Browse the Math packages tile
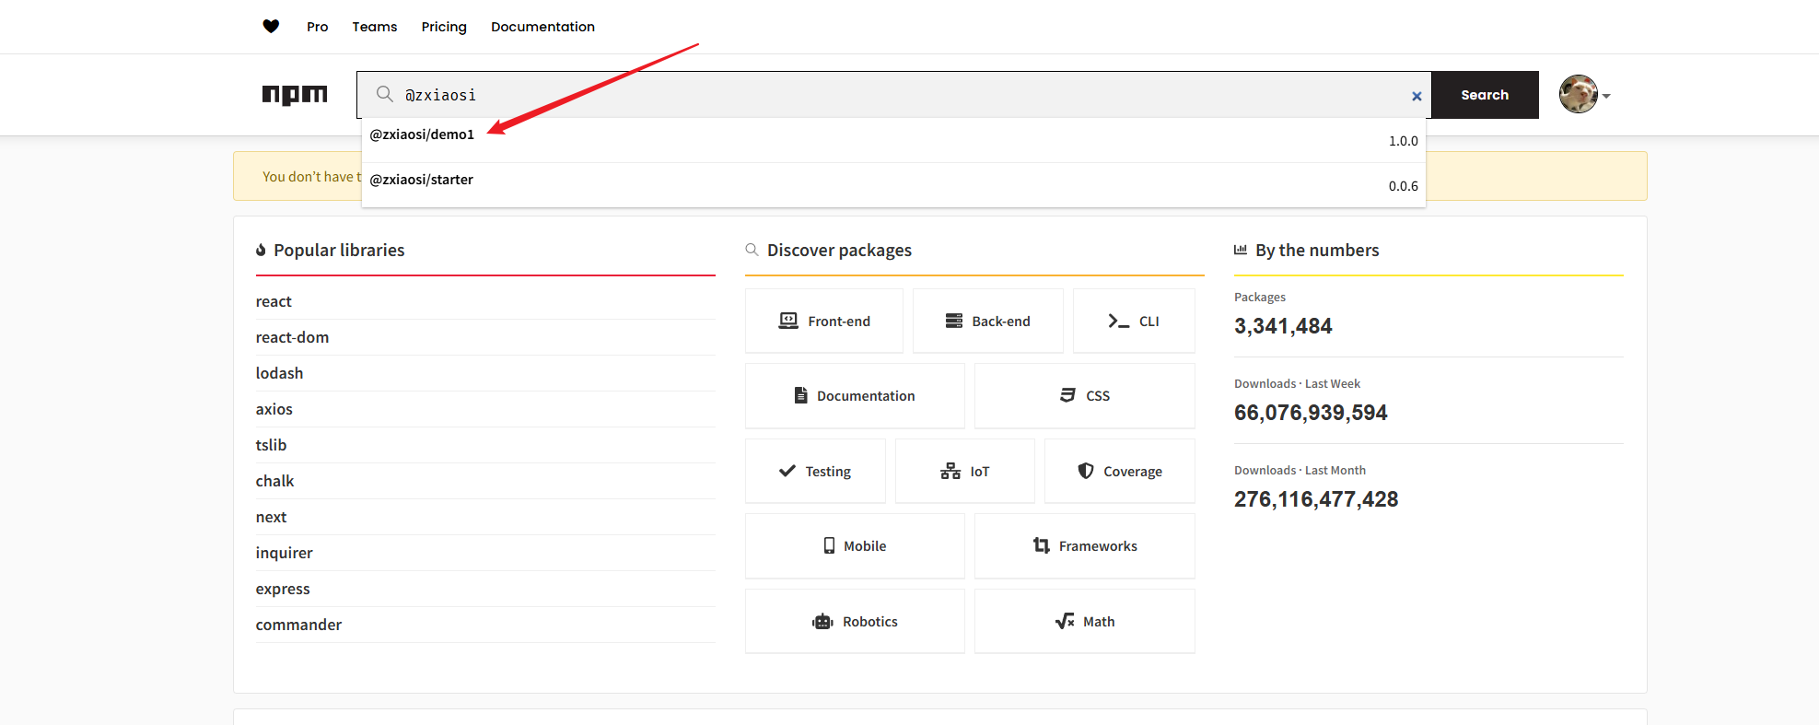The image size is (1819, 725). (1084, 622)
